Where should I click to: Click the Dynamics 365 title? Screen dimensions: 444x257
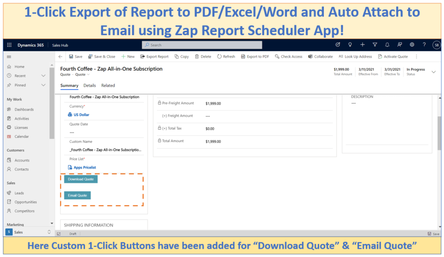31,45
